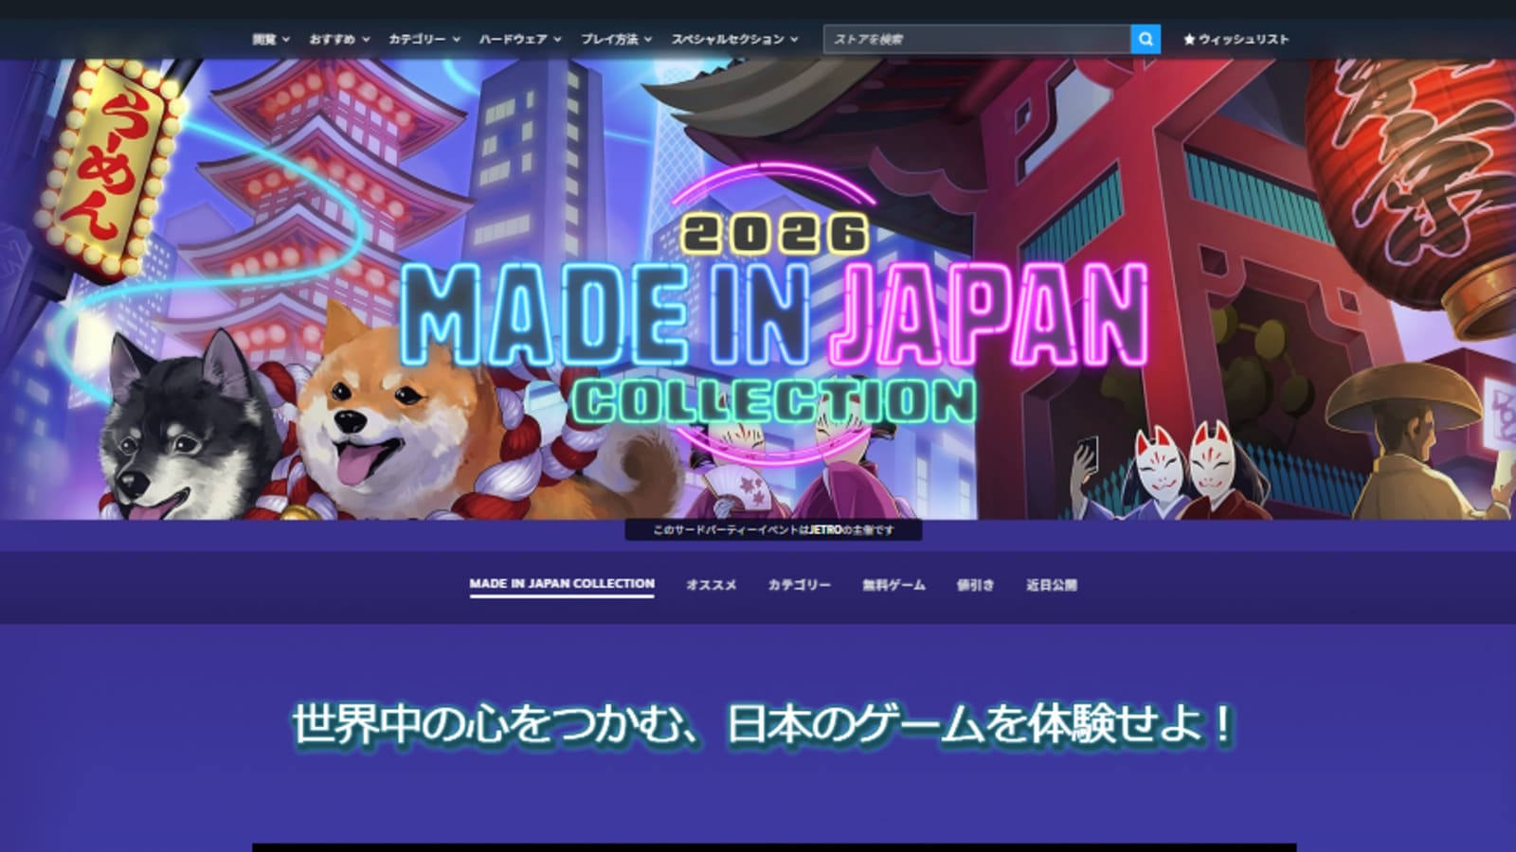
Task: Click the 世界中の心をつかむ headline text
Action: [764, 725]
